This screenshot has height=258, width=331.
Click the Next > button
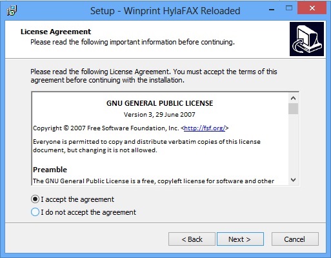240,239
